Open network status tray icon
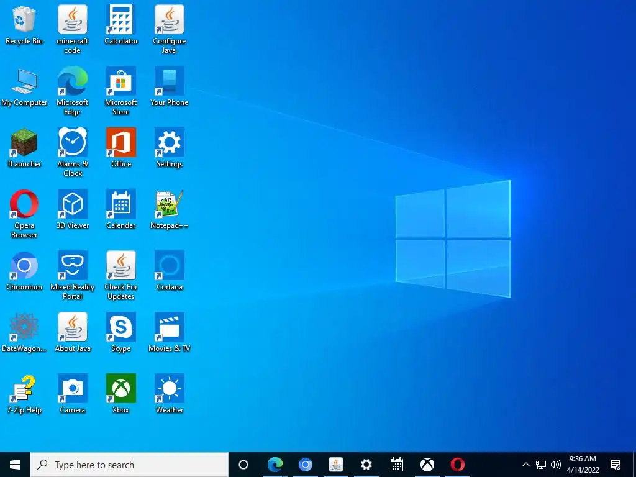The height and width of the screenshot is (477, 636). coord(541,465)
